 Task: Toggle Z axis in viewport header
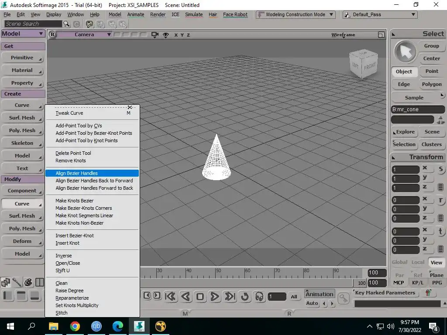pos(189,35)
